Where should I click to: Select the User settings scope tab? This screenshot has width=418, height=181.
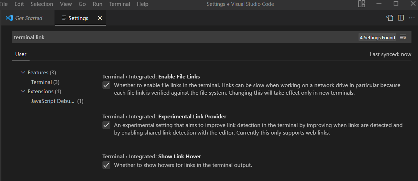21,54
